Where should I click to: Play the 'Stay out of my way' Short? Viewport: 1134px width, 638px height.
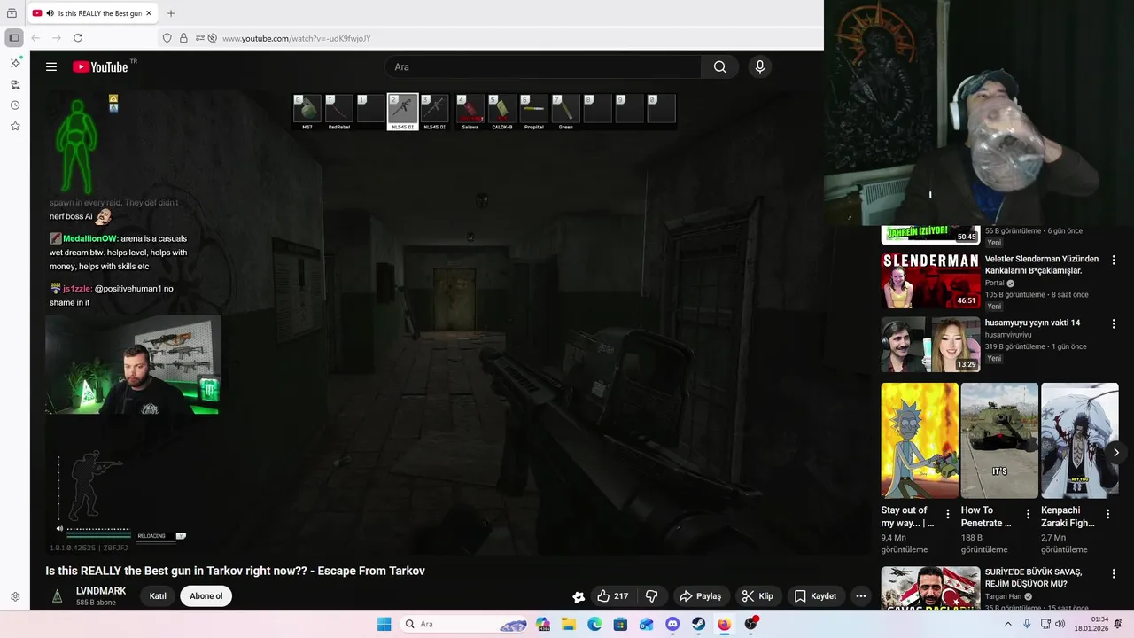[920, 440]
